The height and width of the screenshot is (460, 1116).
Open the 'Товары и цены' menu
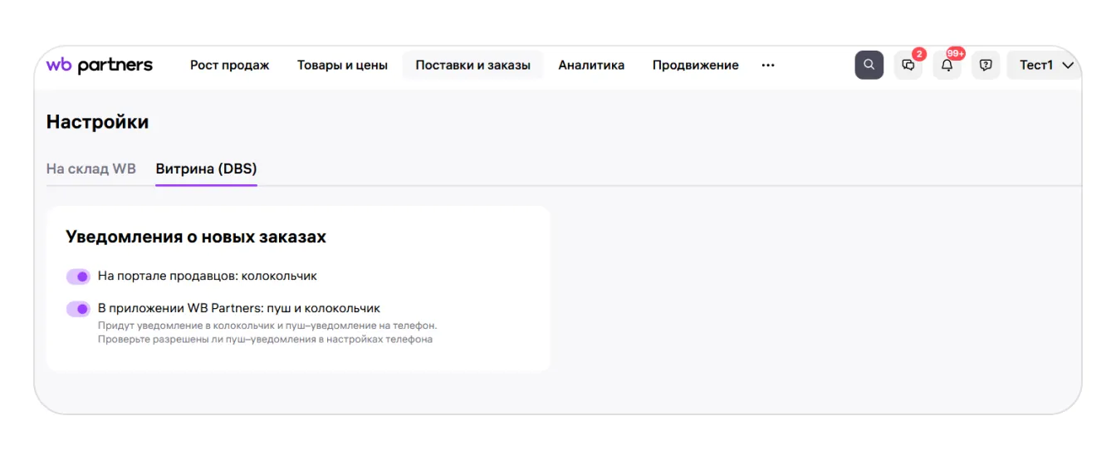[x=342, y=65]
